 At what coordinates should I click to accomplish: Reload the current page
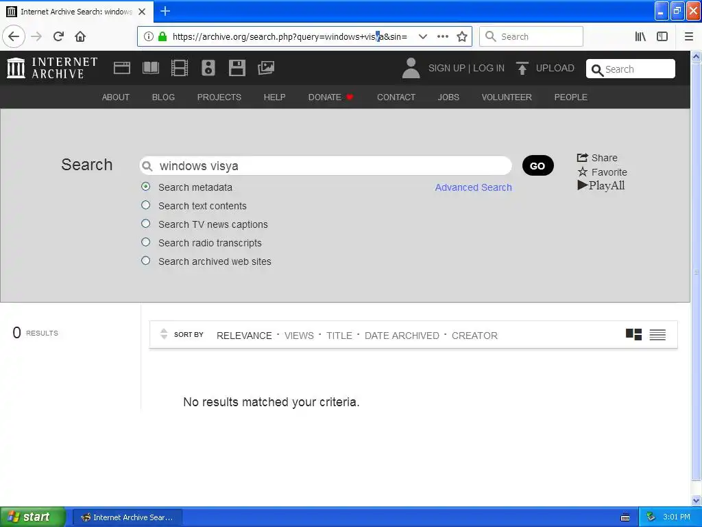[58, 36]
